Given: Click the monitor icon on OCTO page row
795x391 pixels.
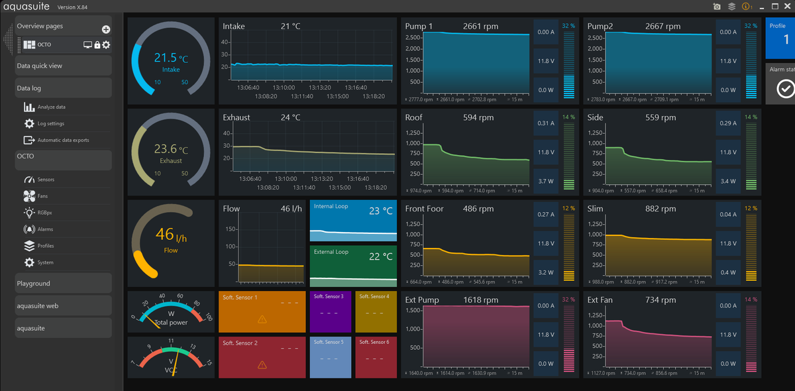Looking at the screenshot, I should (x=87, y=45).
